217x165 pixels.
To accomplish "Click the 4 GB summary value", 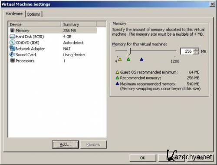I will 67,37.
